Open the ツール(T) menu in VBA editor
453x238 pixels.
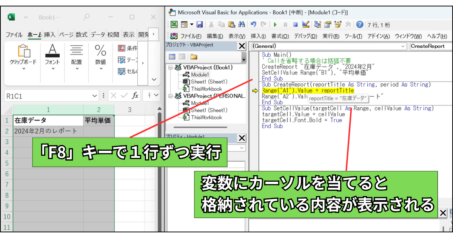[353, 36]
